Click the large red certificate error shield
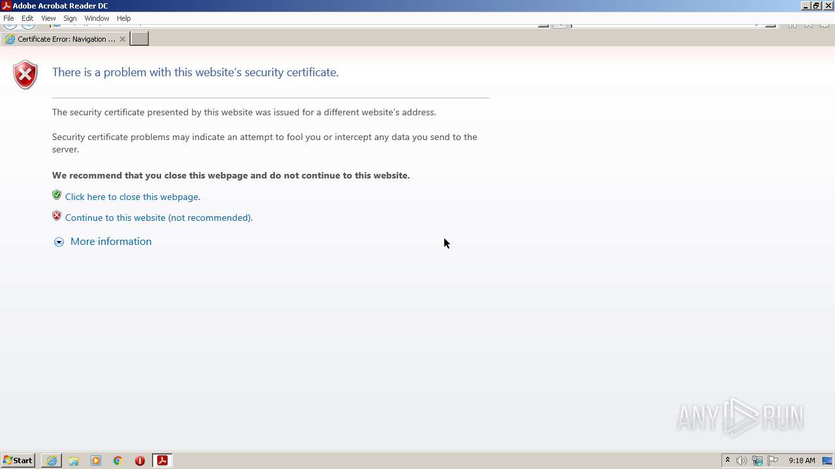Viewport: 835px width, 469px height. tap(25, 75)
